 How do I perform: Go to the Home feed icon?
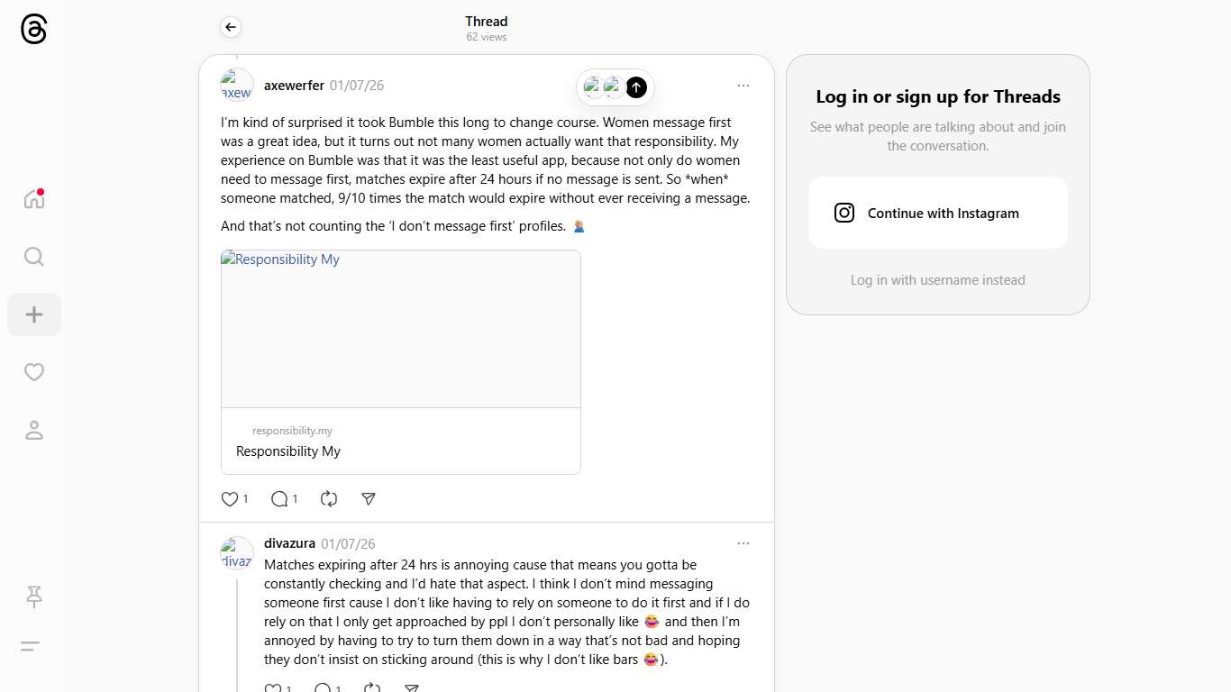click(x=34, y=199)
